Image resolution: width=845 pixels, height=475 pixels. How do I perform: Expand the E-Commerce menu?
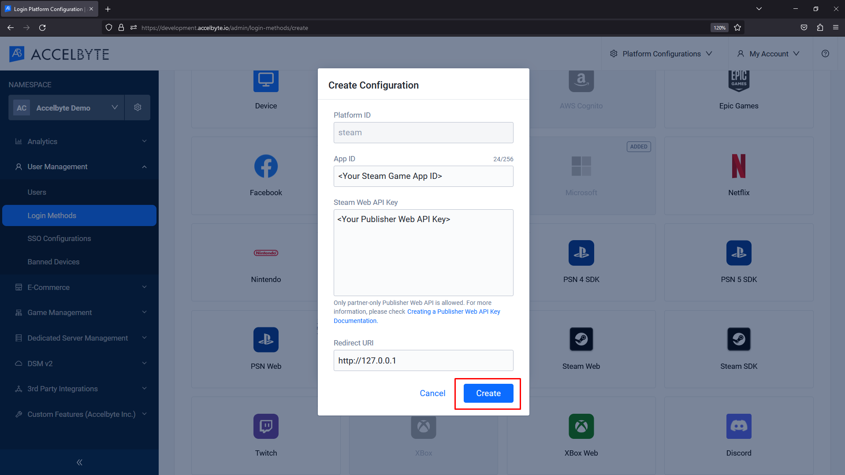[79, 287]
